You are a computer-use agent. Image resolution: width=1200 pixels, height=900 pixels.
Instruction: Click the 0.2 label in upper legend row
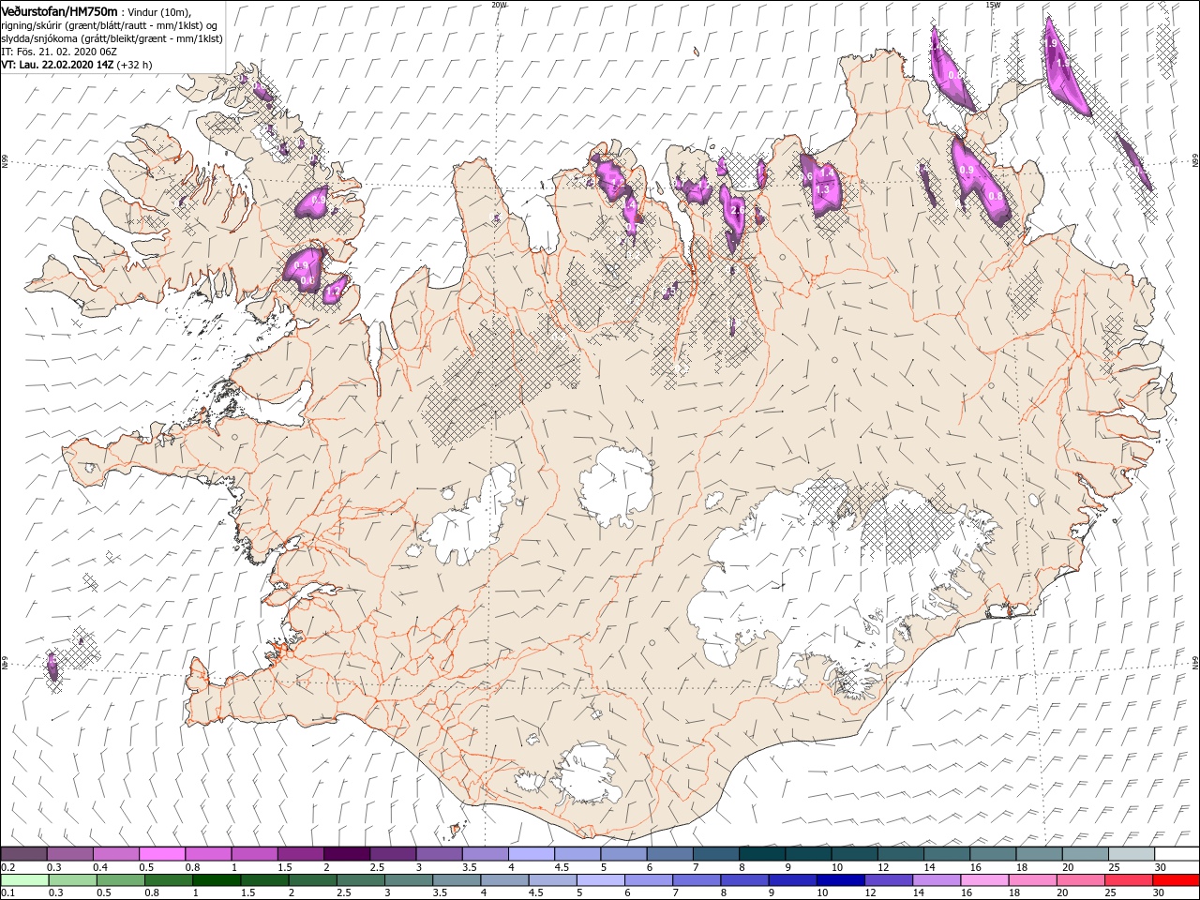(7, 867)
